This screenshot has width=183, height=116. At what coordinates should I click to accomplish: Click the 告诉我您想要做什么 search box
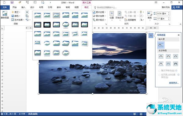click(x=106, y=7)
